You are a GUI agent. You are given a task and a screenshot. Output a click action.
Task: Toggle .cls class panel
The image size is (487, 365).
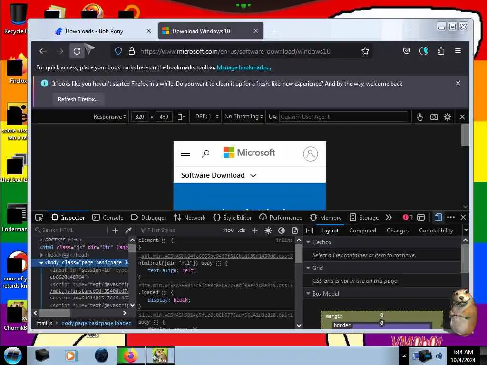click(x=242, y=230)
